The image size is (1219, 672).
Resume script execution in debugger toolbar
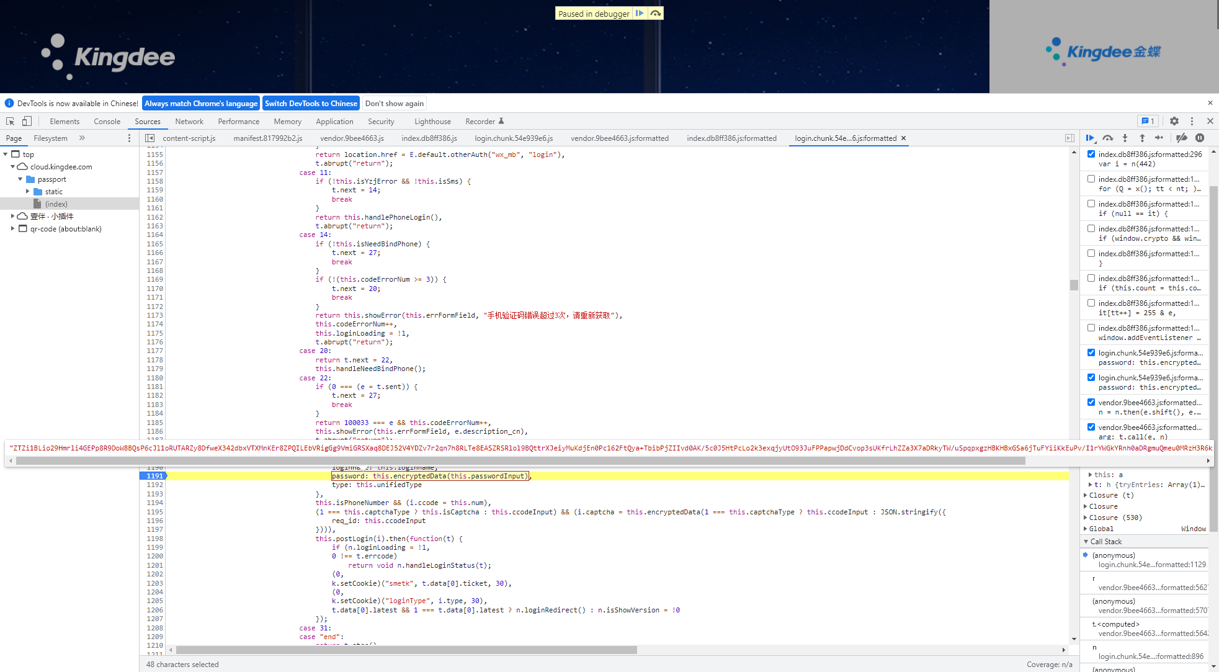point(1090,138)
